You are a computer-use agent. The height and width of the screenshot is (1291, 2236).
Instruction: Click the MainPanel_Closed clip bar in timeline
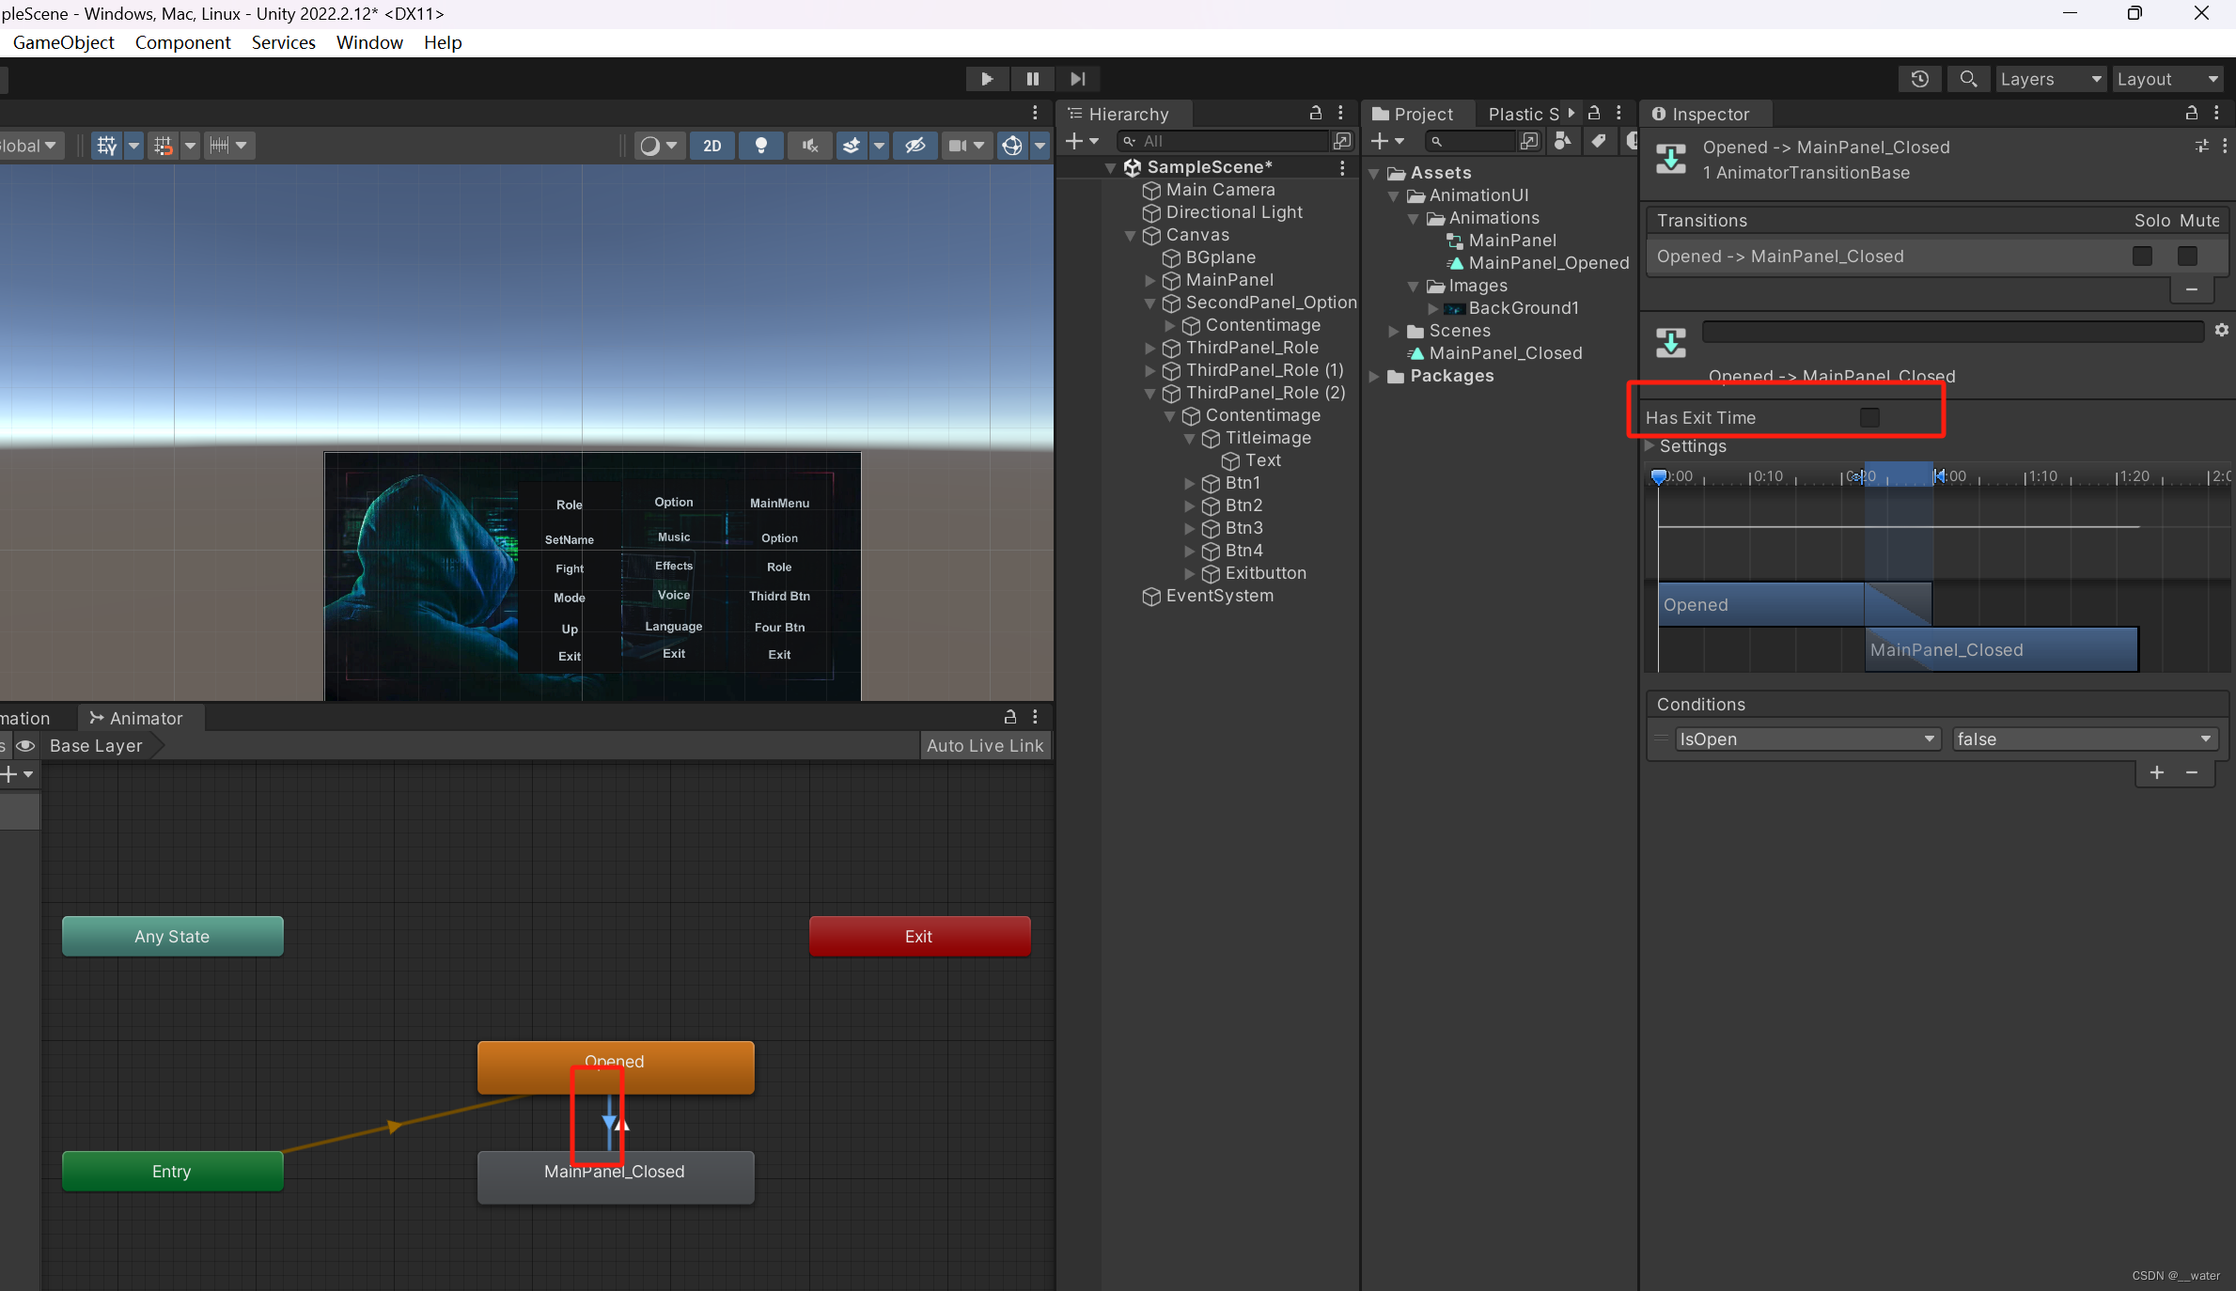point(2001,649)
